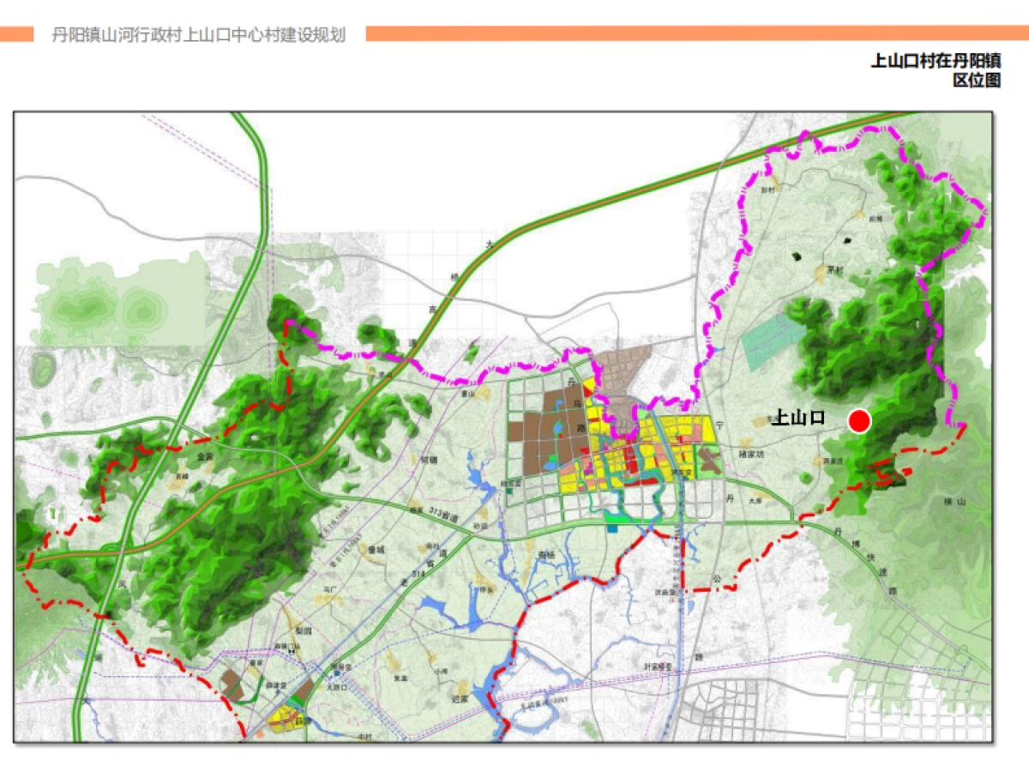Click the 金家 village marker
Viewport: 1029px width, 772px height.
click(206, 456)
